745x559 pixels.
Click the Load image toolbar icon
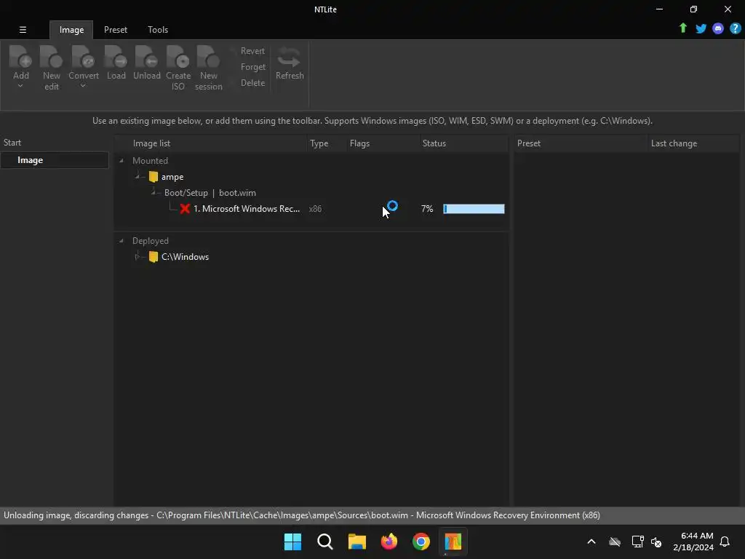116,57
